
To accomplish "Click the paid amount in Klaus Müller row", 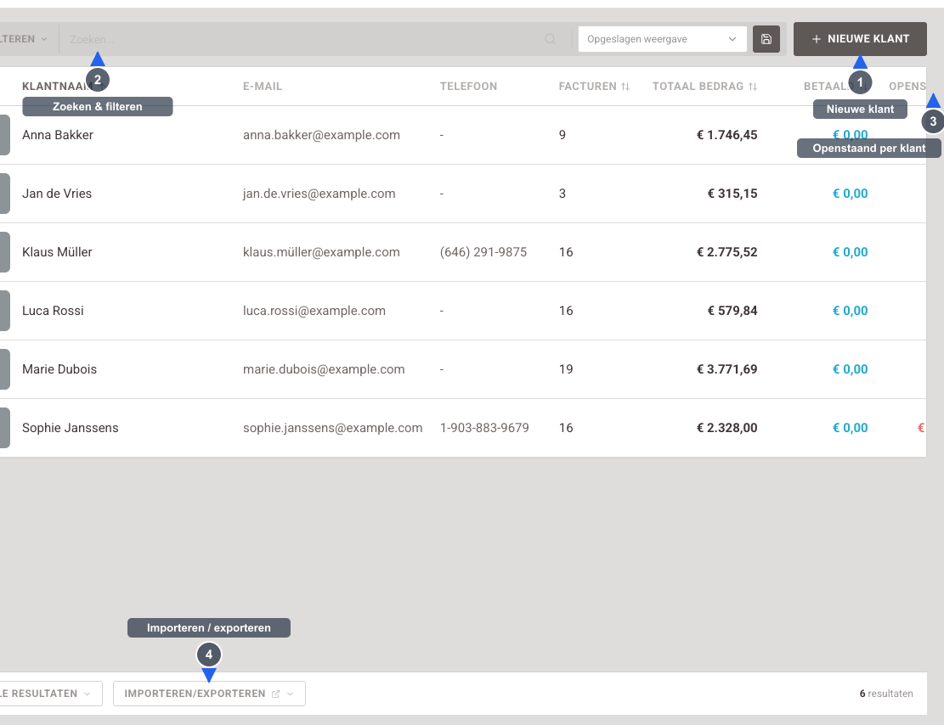I will 850,252.
